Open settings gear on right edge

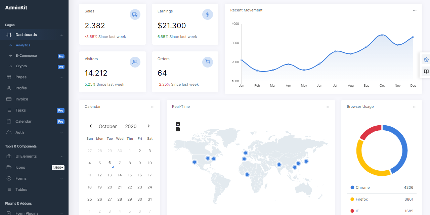click(426, 60)
